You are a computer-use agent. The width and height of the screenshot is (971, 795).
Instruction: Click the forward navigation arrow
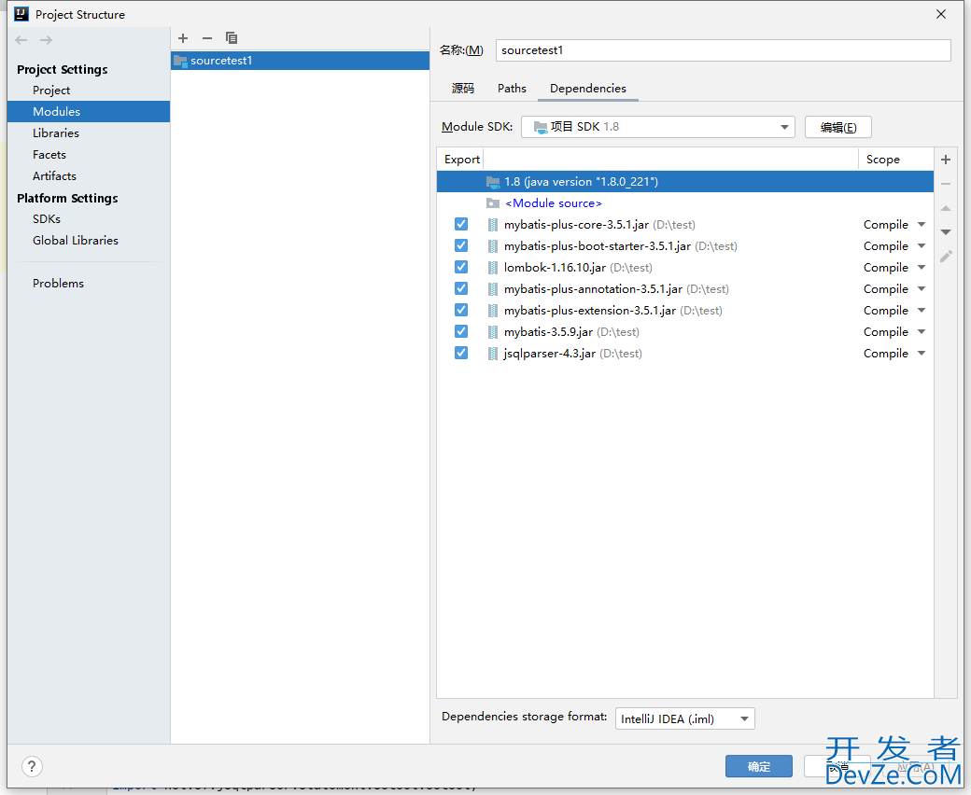tap(46, 40)
